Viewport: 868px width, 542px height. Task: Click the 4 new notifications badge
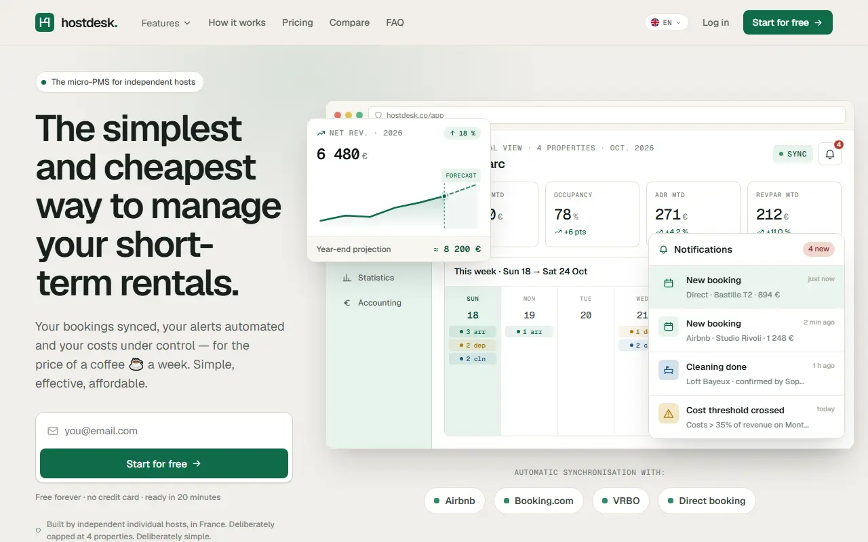(818, 249)
